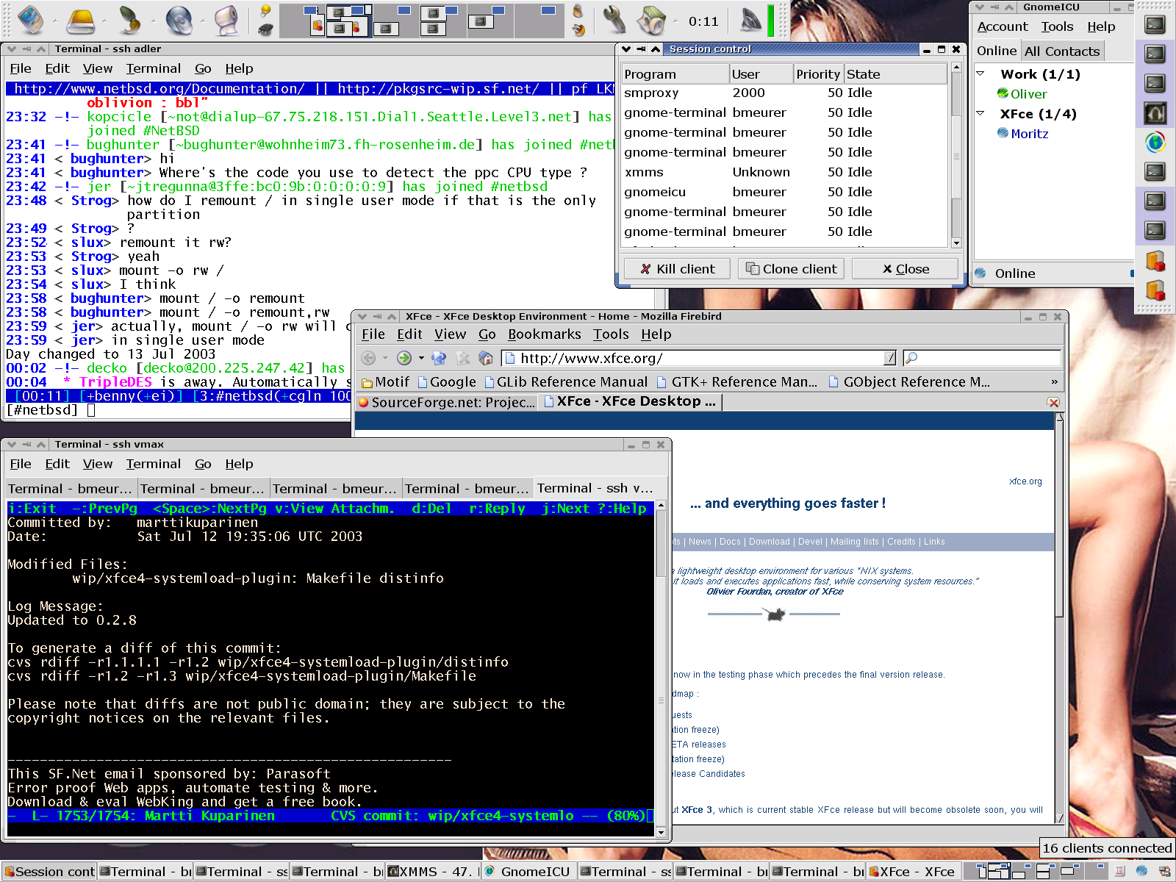Collapse the Work (1/1) contact group
1176x882 pixels.
[x=980, y=73]
